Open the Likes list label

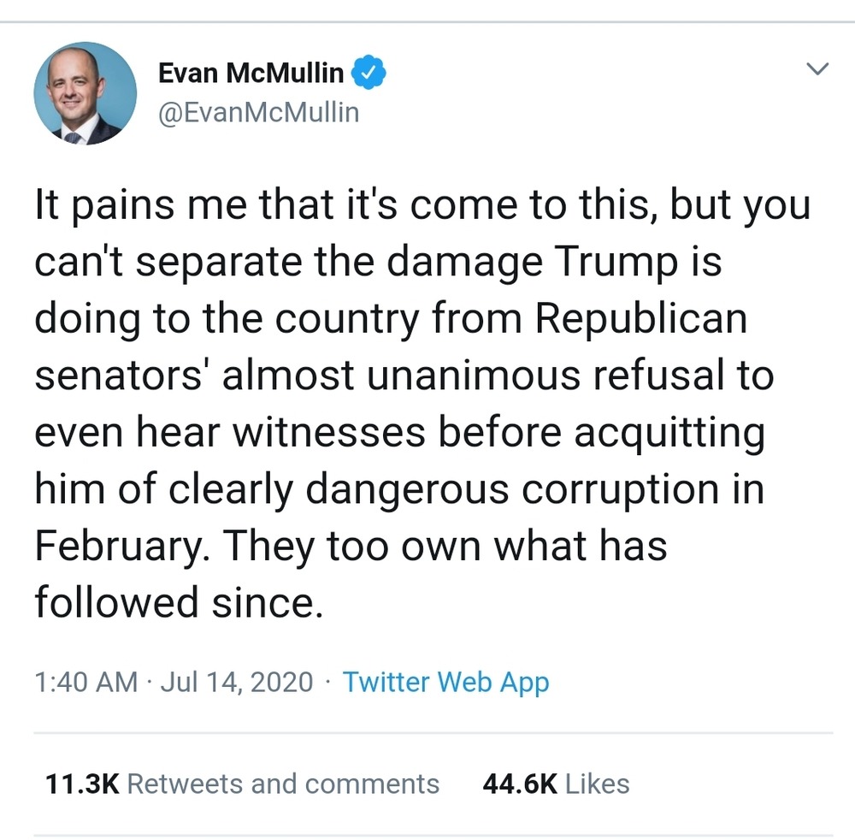coord(597,784)
